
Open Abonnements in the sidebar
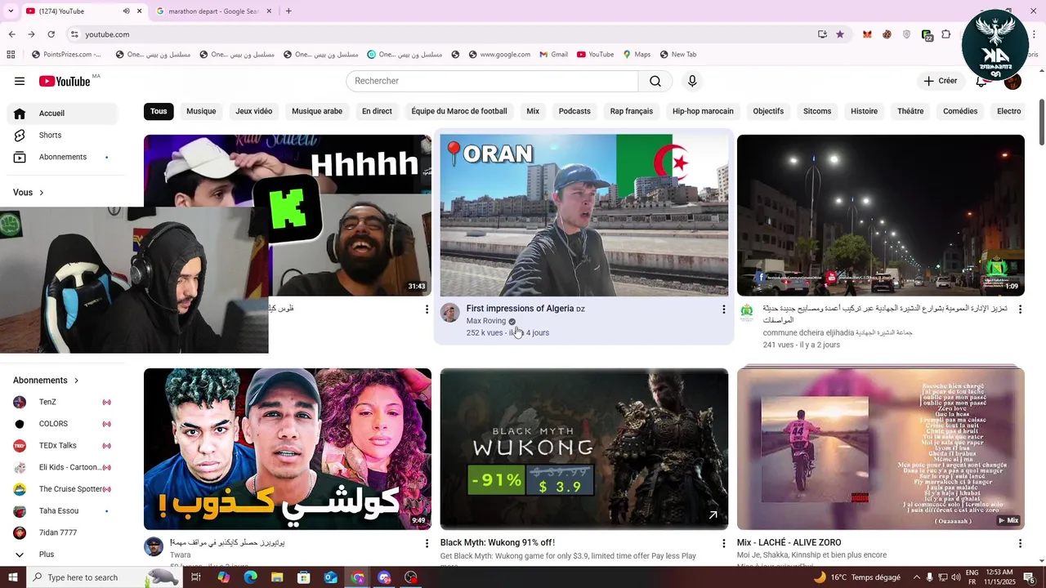[63, 157]
